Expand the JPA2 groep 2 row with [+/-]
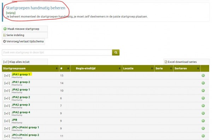 7,98
